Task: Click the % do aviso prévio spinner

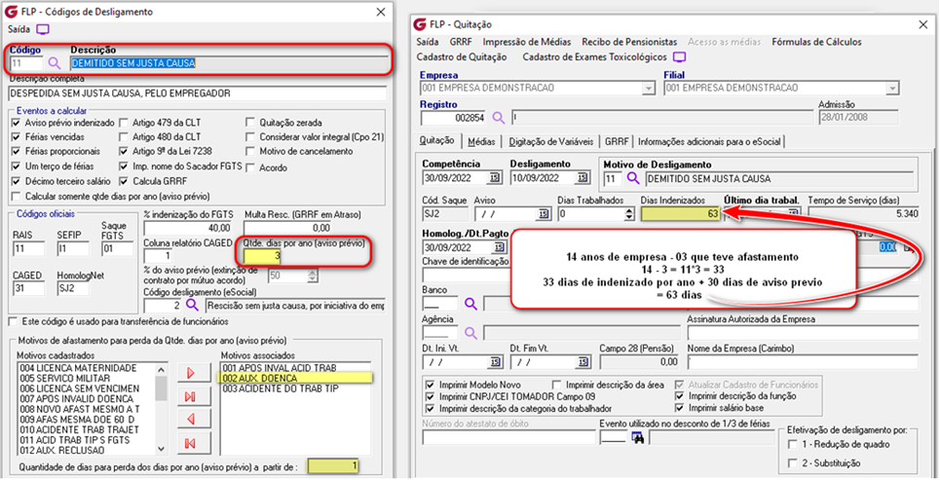Action: (x=312, y=276)
